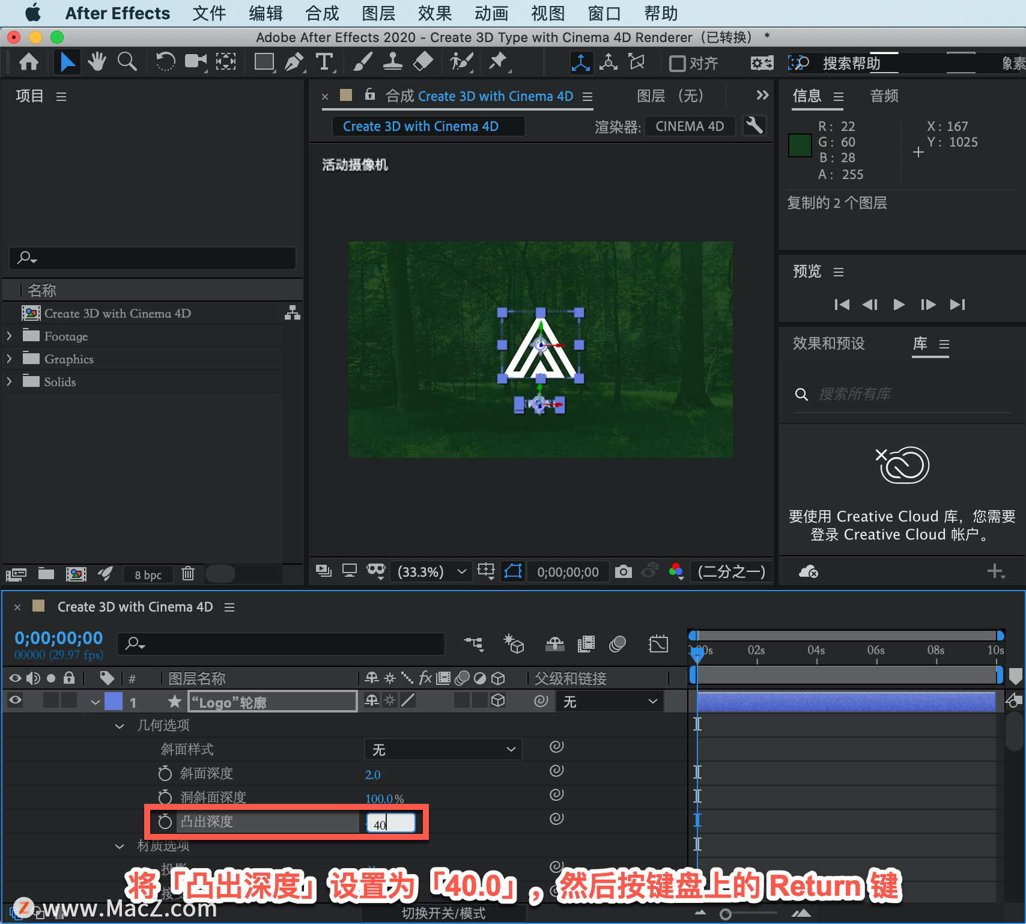The image size is (1026, 924).
Task: Create new composition icon in Project panel
Action: (x=76, y=574)
